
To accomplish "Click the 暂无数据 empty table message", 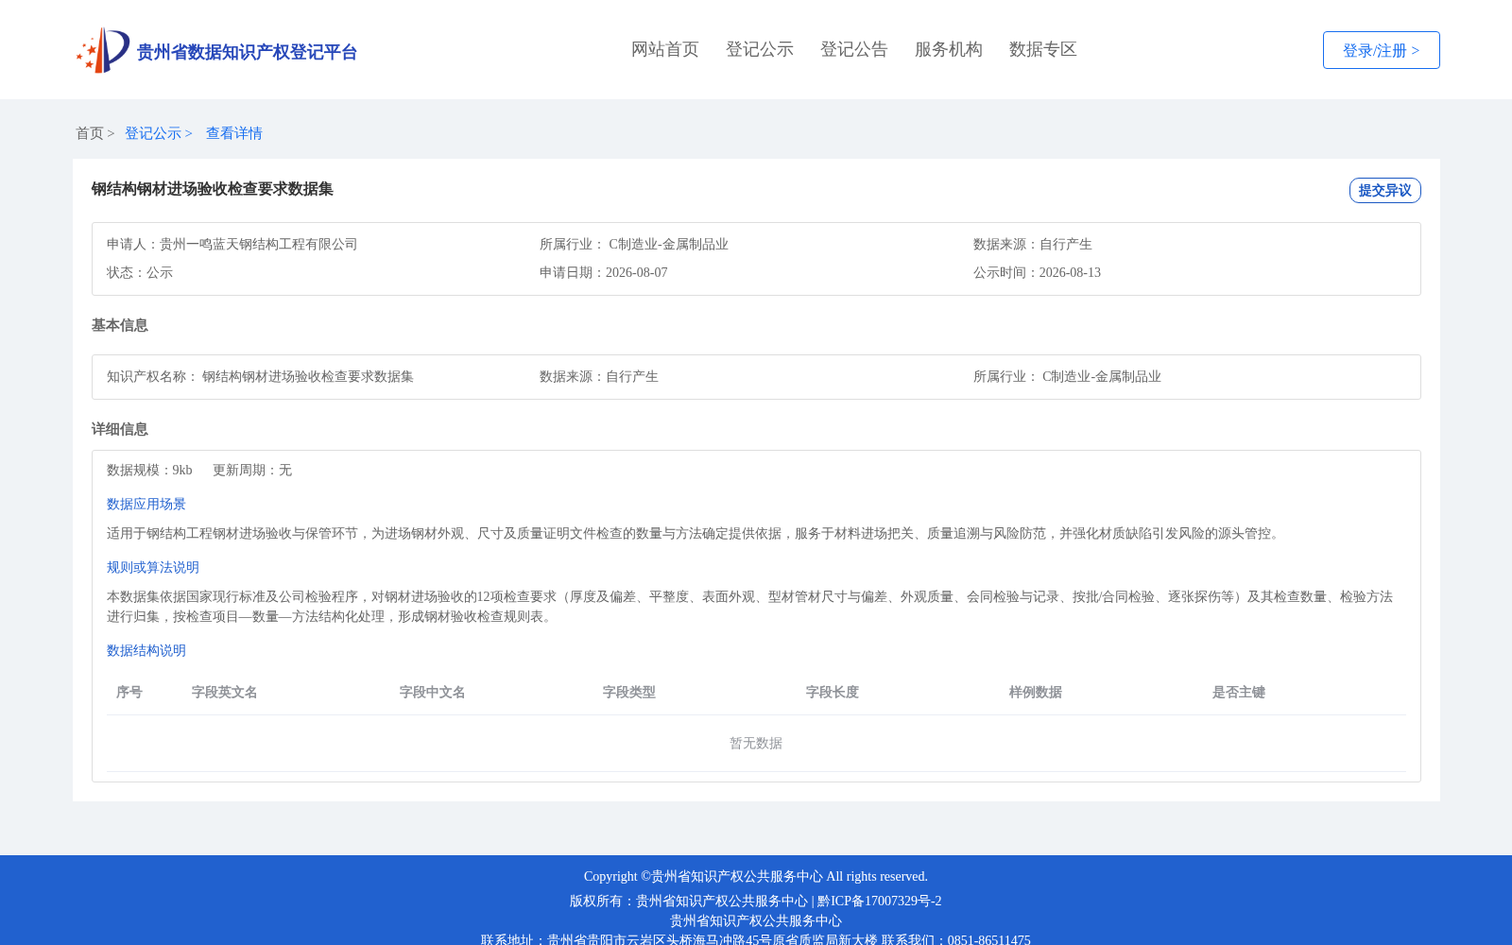I will pyautogui.click(x=756, y=743).
